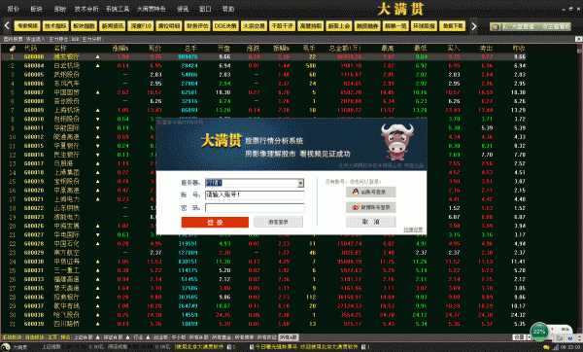Focus the 密码 password input field
This screenshot has width=583, height=352.
coord(255,208)
